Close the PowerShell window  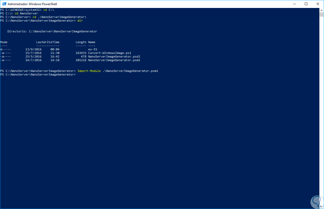pos(318,4)
